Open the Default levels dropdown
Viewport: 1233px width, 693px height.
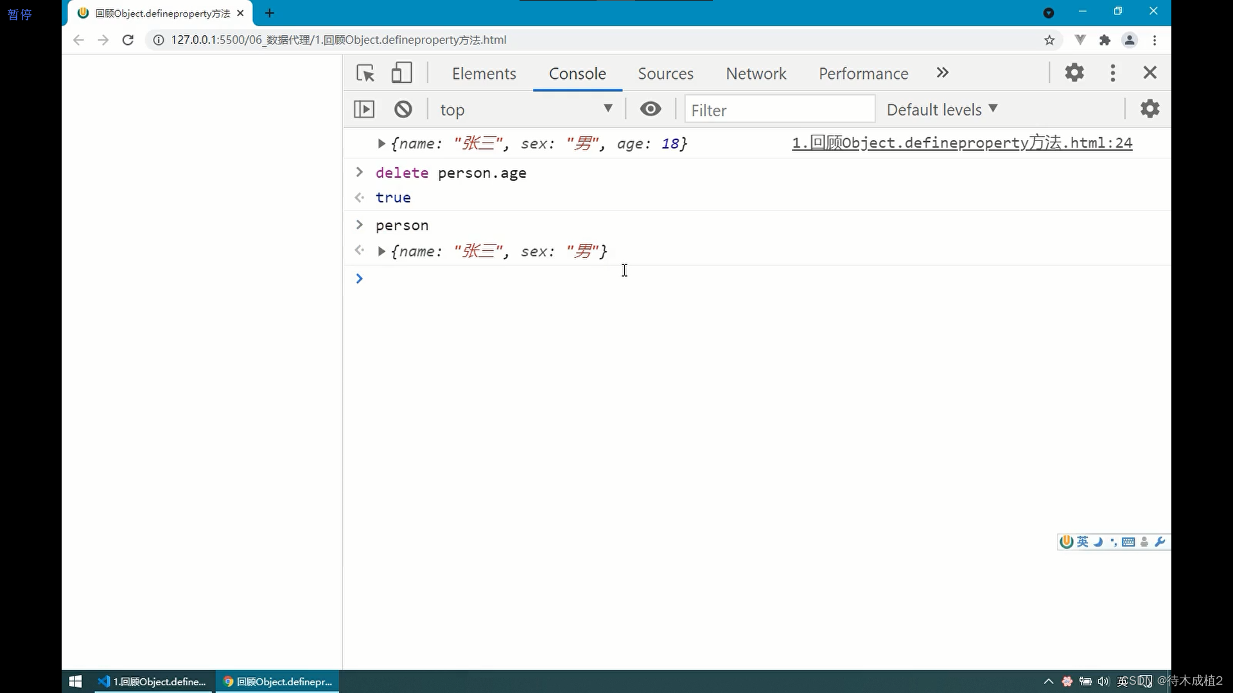[941, 109]
